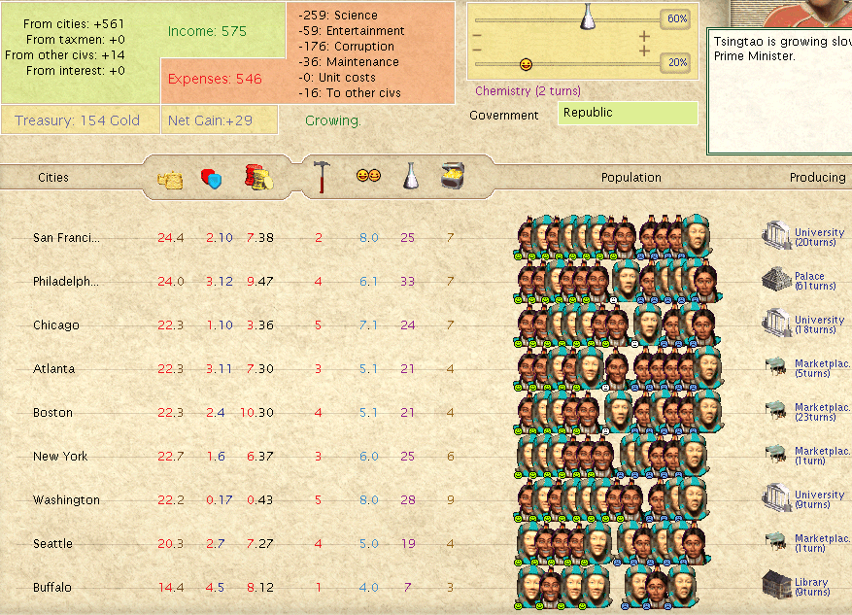Change Boston's Marketplace (23turns) production
Screen dimensions: 852x615
click(822, 412)
